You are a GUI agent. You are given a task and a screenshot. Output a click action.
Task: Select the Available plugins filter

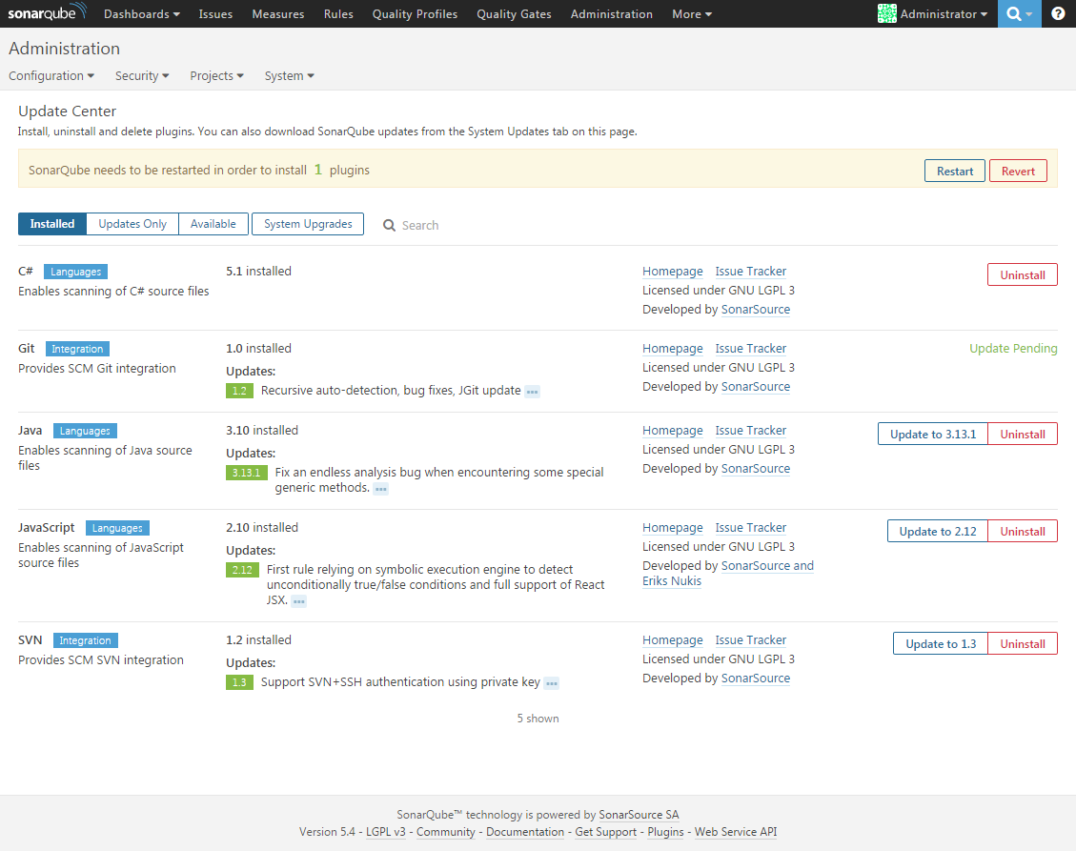(x=213, y=224)
